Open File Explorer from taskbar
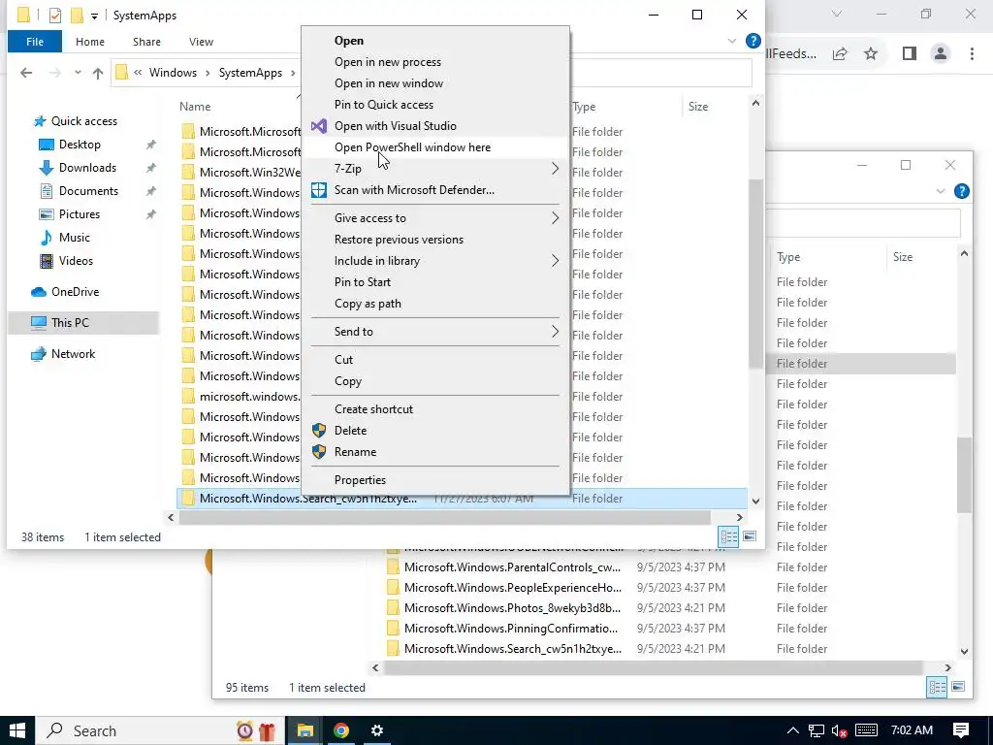Viewport: 993px width, 745px height. pos(305,730)
